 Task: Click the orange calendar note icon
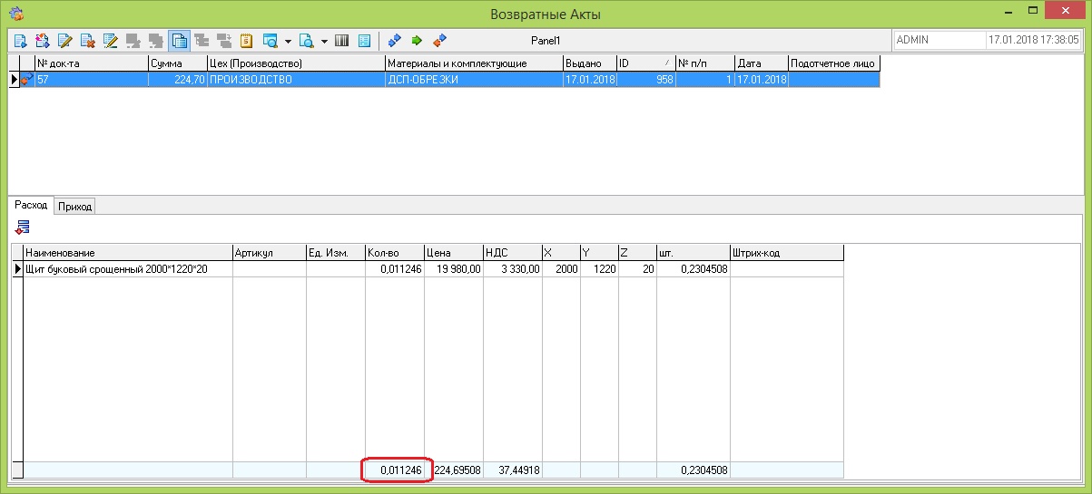pyautogui.click(x=246, y=41)
